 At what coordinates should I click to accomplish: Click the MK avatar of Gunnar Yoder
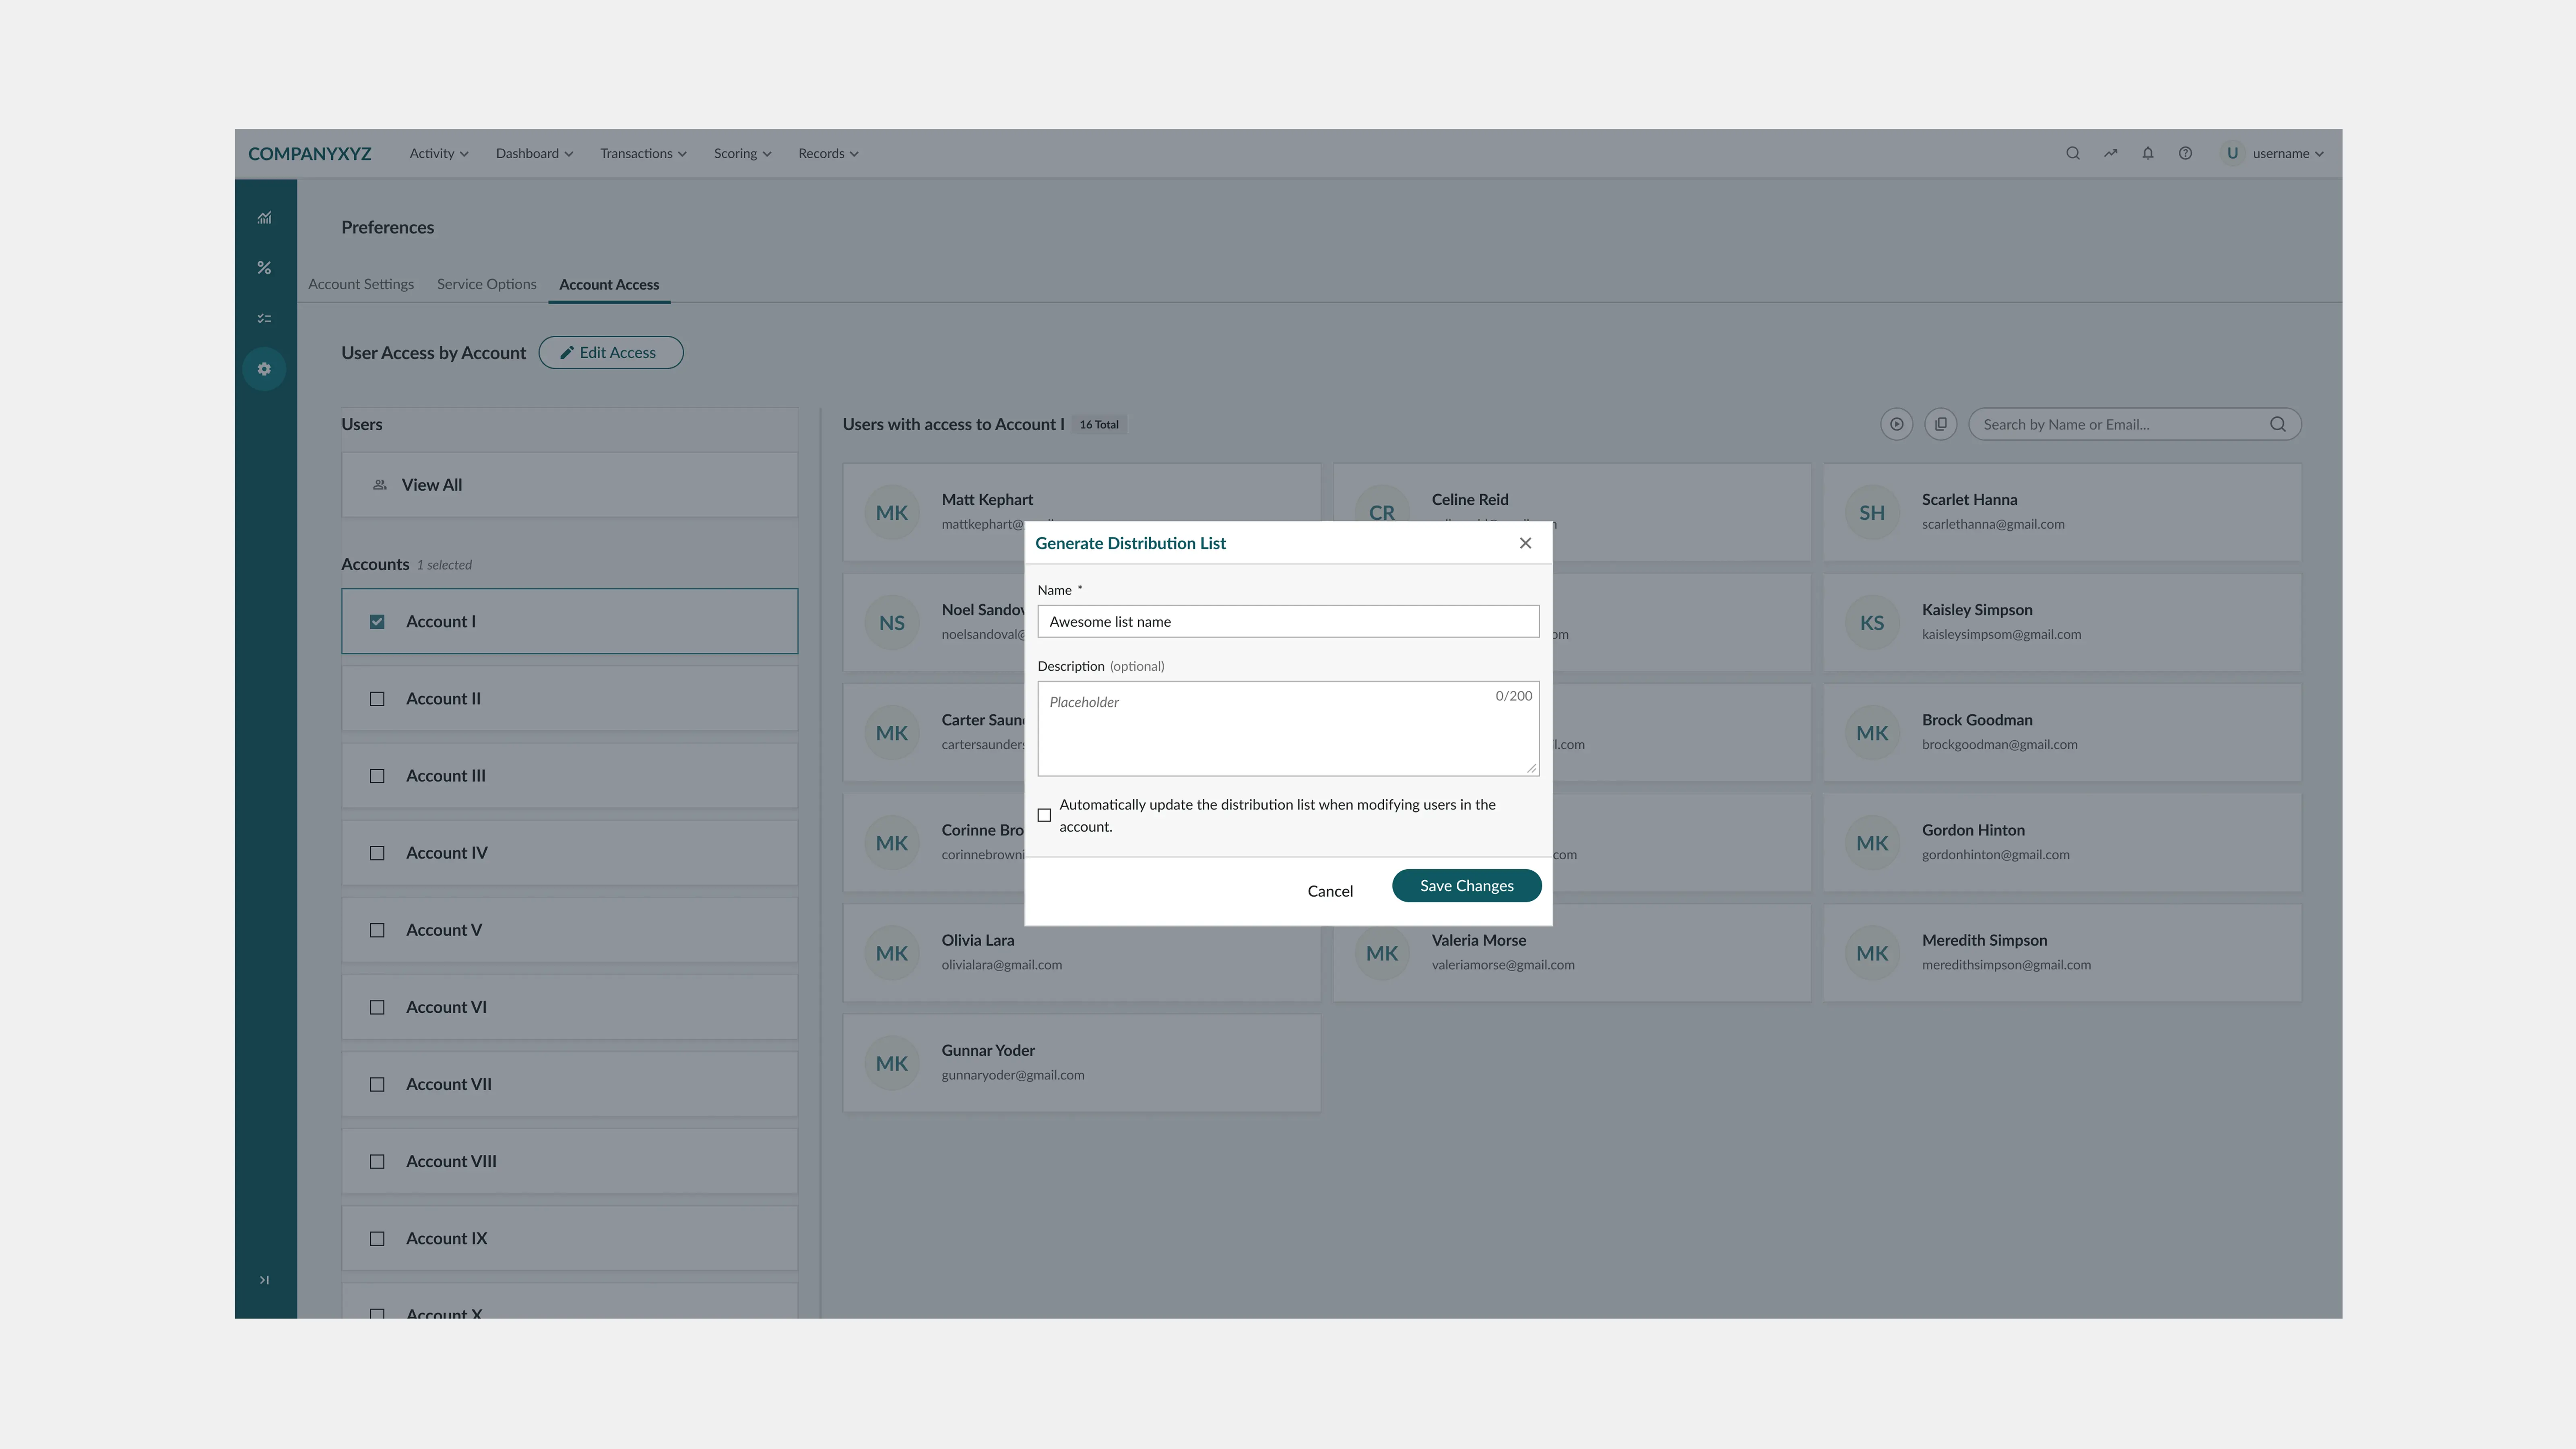pyautogui.click(x=891, y=1064)
